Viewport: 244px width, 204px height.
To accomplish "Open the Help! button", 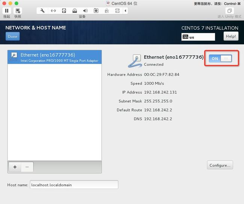I will (x=231, y=36).
